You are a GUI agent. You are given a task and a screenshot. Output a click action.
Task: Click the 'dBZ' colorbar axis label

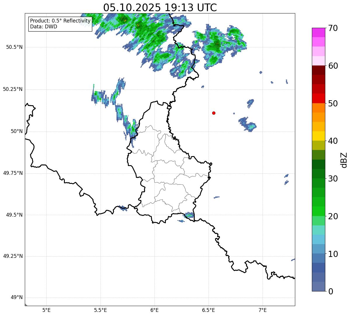[x=344, y=160]
